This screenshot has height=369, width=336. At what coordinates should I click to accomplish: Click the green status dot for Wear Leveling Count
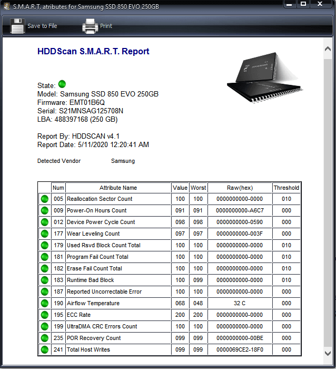click(x=45, y=234)
